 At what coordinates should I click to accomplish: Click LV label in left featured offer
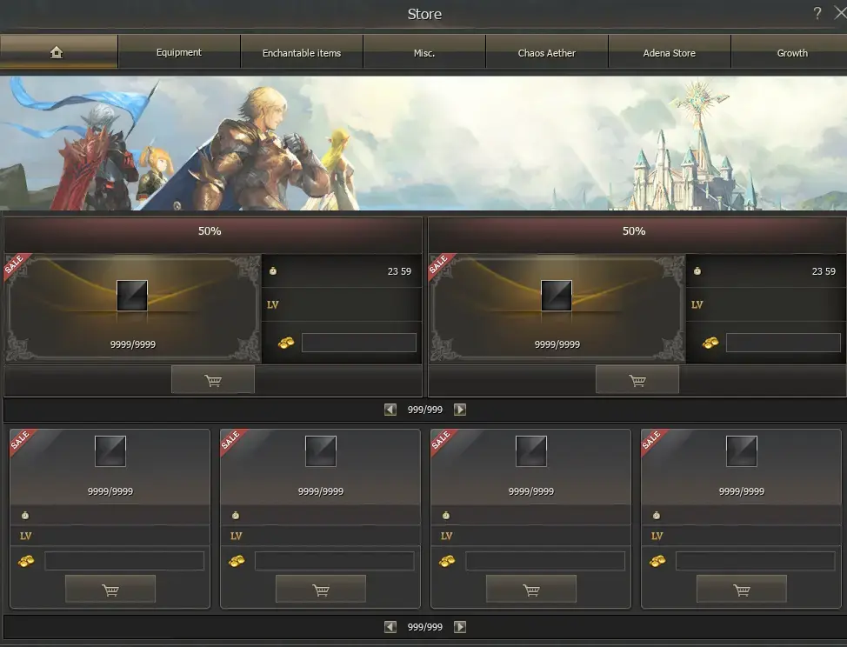point(273,304)
